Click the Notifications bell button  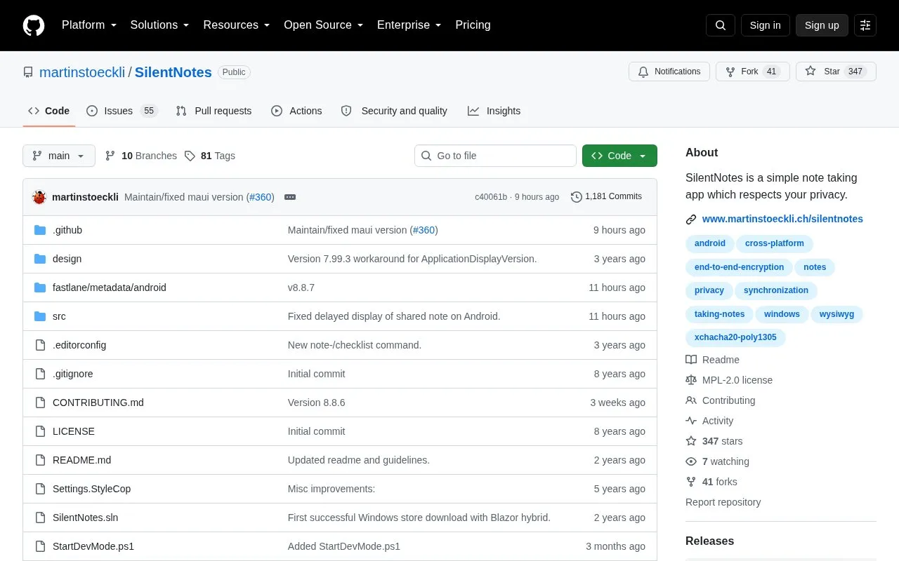(669, 72)
